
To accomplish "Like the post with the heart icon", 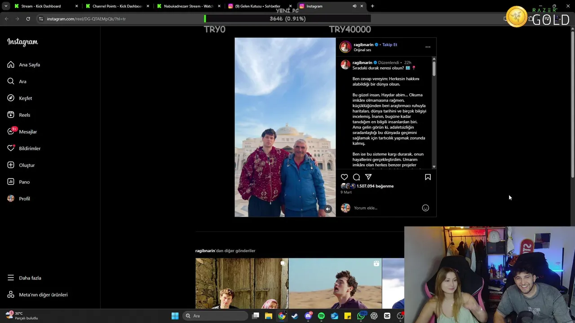I will coord(345,177).
